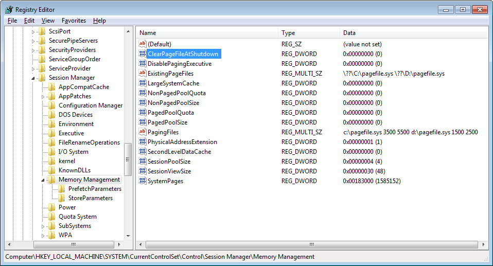Viewport: 493px width, 266px height.
Task: Open the Favorites menu
Action: (74, 21)
